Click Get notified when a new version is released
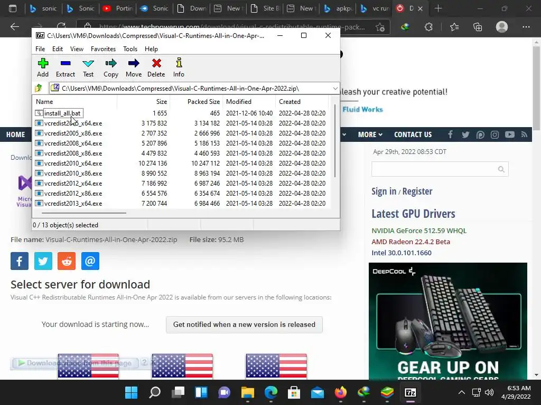Screen dimensions: 541x405 click(244, 324)
